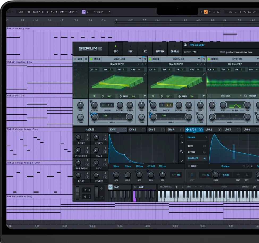The height and width of the screenshot is (243, 259).
Task: Click the Tap tempo button
Action: pos(28,12)
